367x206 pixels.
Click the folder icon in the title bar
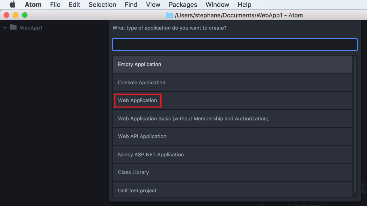(169, 15)
